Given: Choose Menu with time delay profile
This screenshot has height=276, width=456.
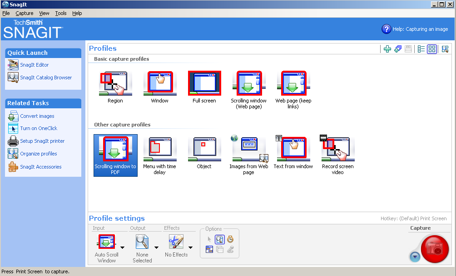Looking at the screenshot, I should point(160,155).
